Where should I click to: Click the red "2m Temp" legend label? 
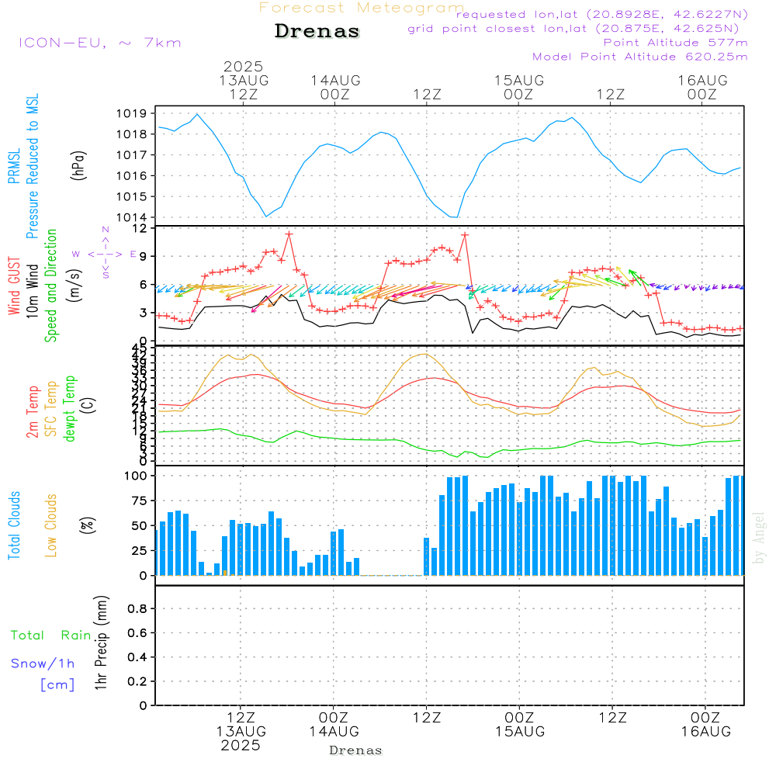point(32,412)
